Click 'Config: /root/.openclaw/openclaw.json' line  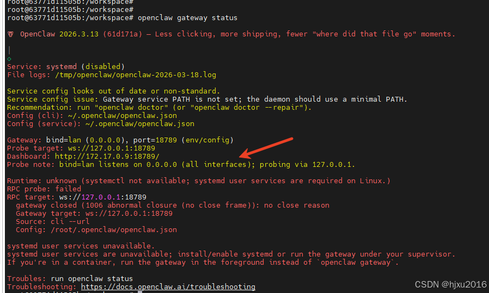coord(96,230)
